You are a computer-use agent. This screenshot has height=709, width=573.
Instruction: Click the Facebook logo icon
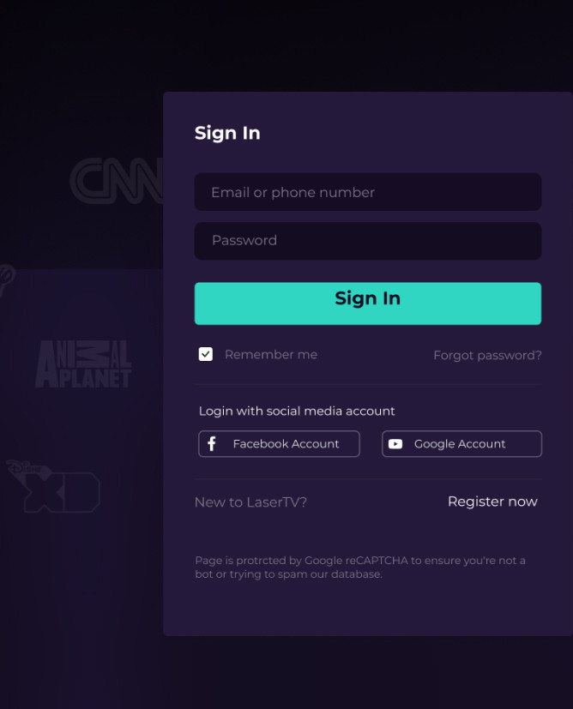pyautogui.click(x=212, y=444)
